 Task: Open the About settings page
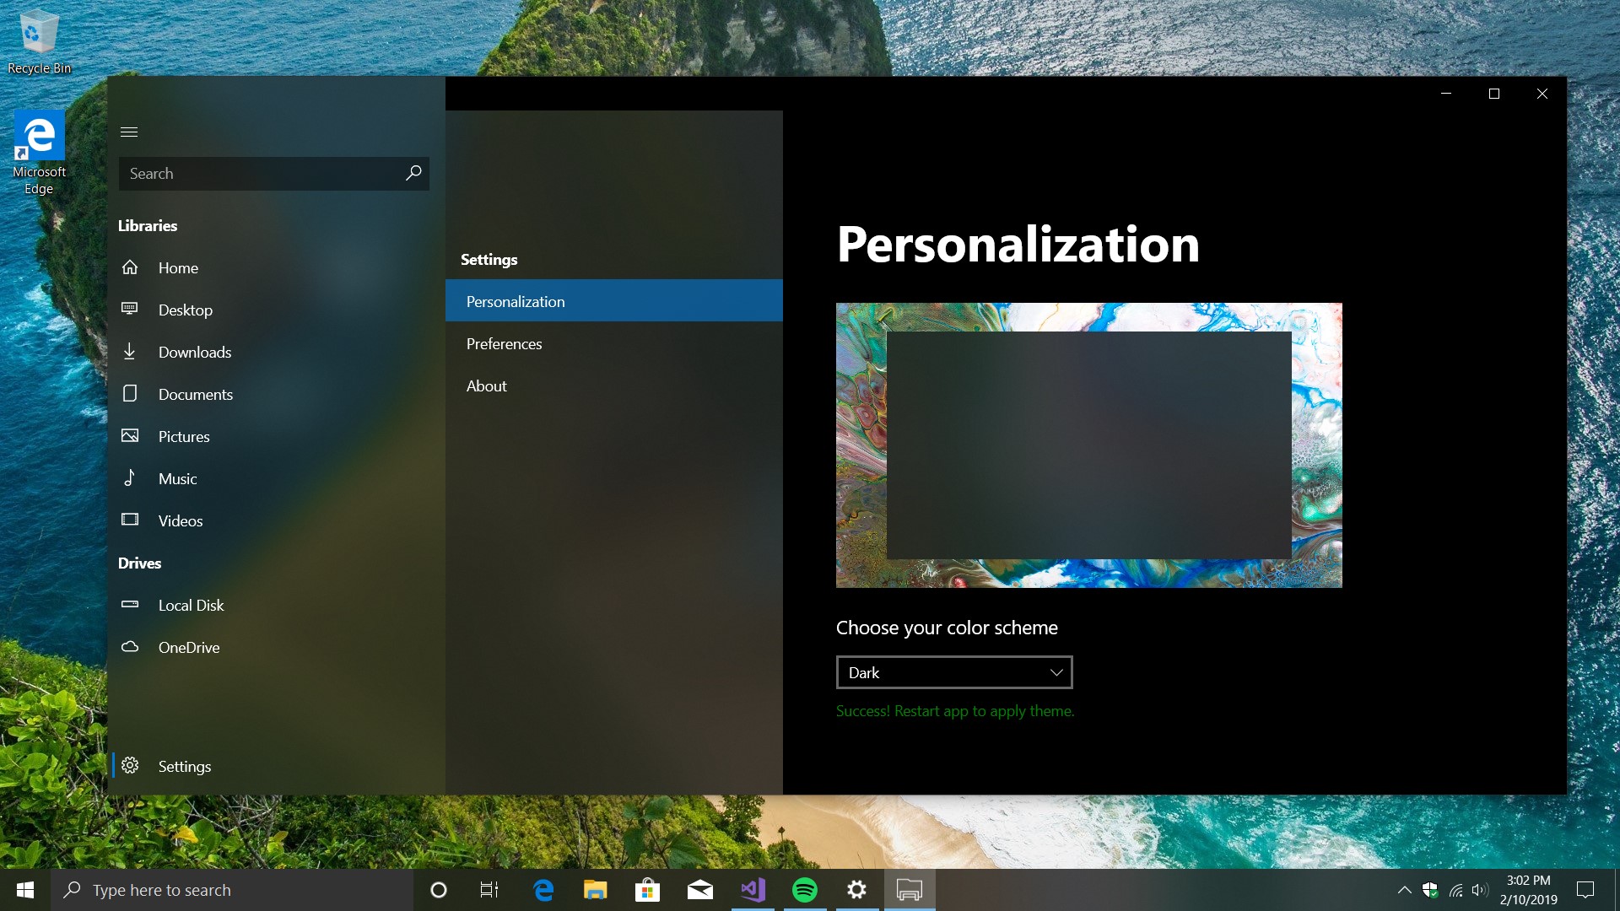click(487, 385)
